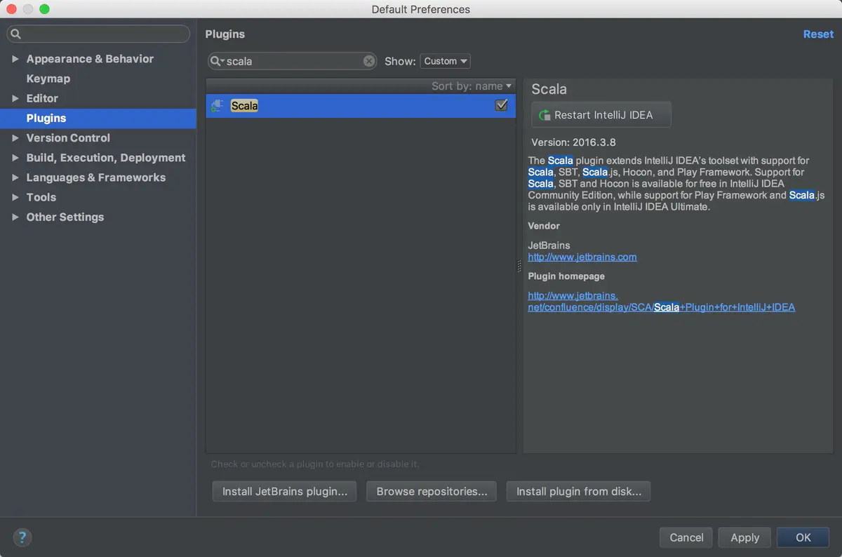Expand Build, Execution, Deployment section
Viewport: 842px width, 557px height.
(x=15, y=158)
